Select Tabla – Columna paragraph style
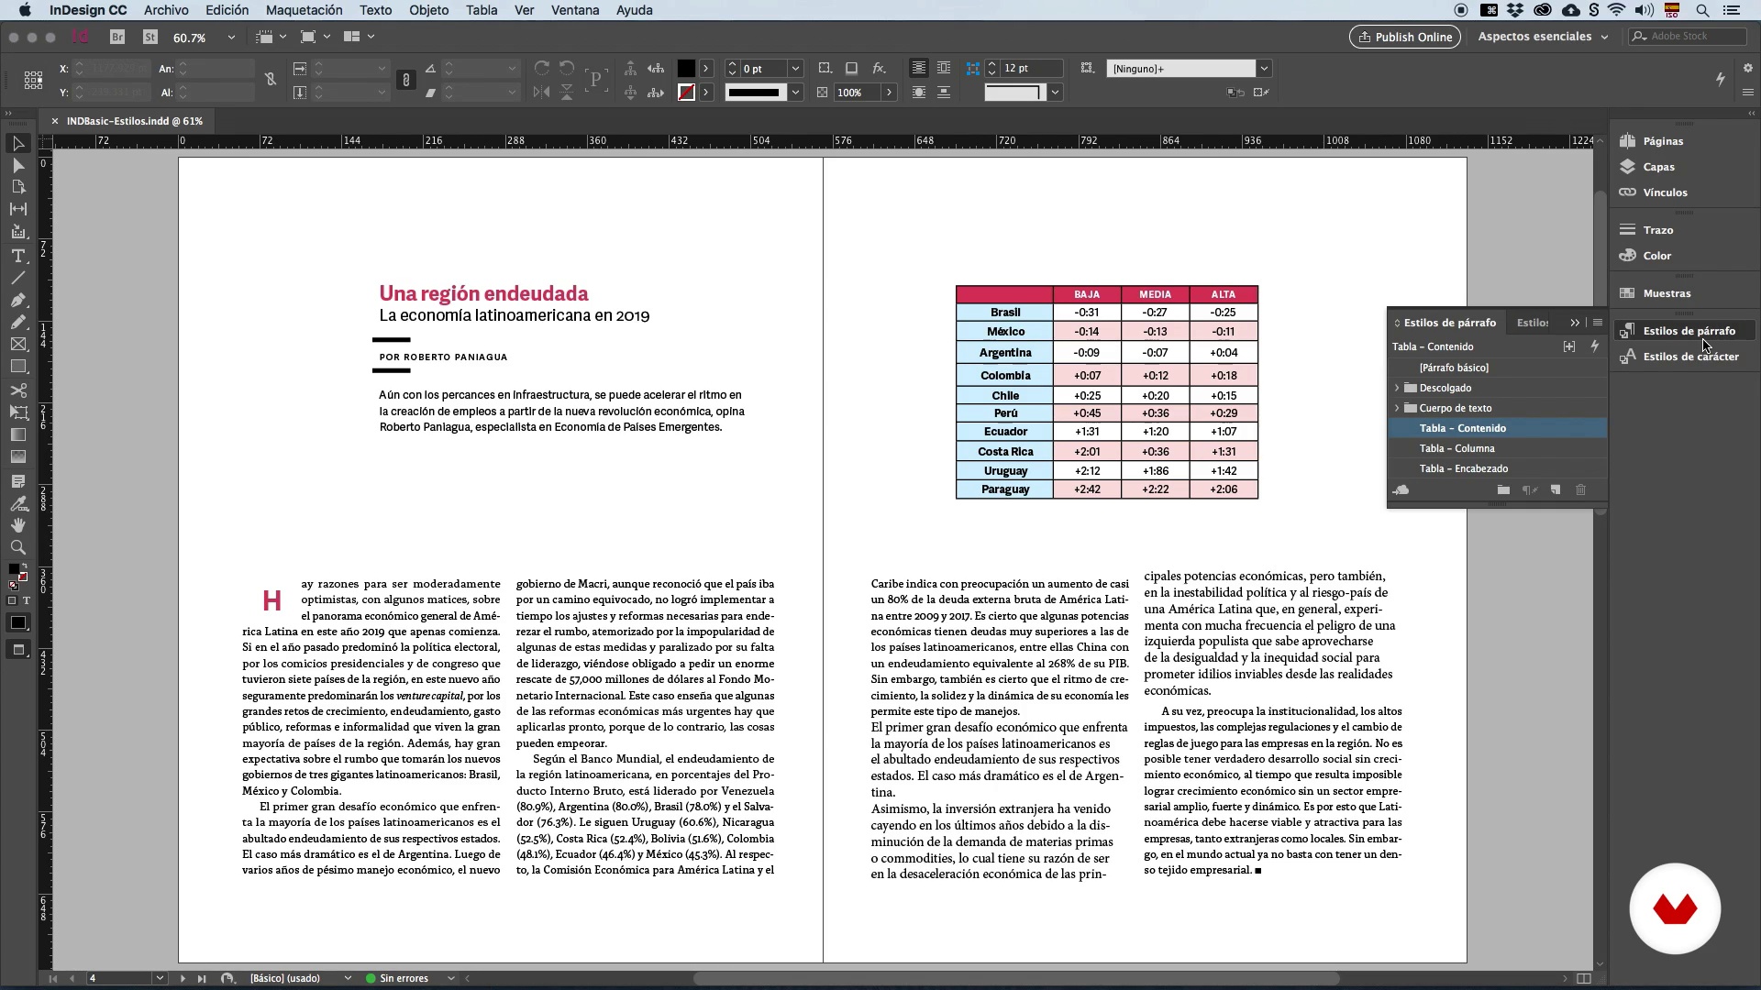The width and height of the screenshot is (1761, 990). click(x=1456, y=448)
